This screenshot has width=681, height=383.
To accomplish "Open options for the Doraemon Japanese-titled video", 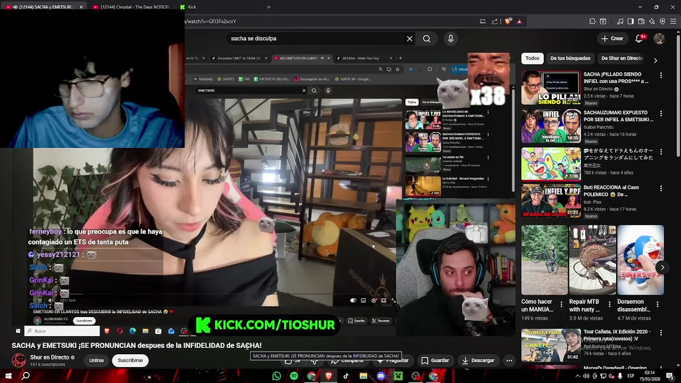I will tap(661, 152).
